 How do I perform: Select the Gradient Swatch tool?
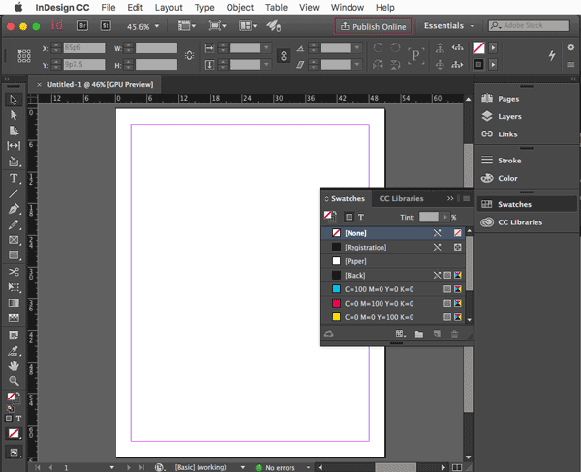[x=14, y=303]
